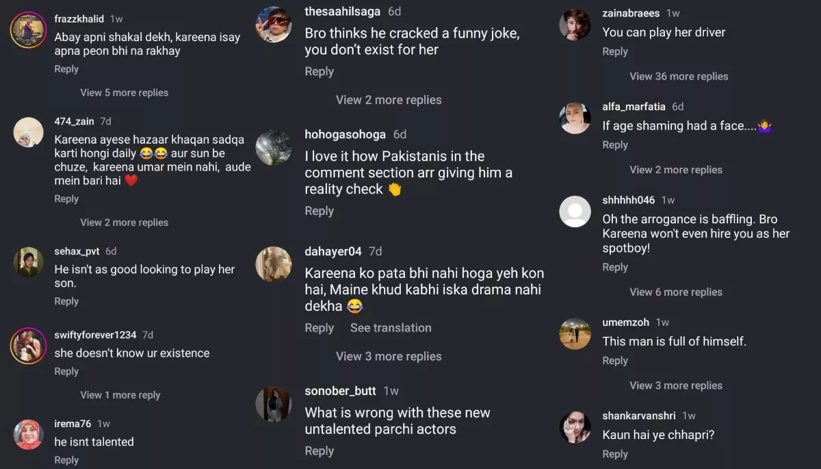Expand 5 more replies under frazzkhalid
The height and width of the screenshot is (469, 821).
(124, 92)
